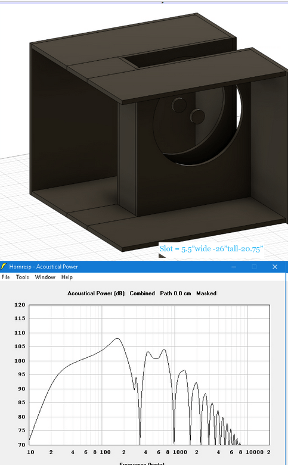Open the Window menu in Hornresp
Viewport: 288px width, 465px height.
click(45, 277)
